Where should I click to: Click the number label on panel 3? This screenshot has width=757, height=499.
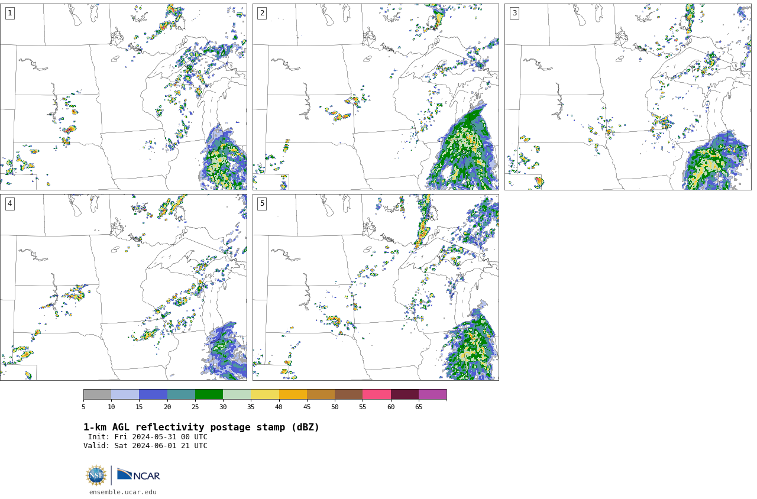coord(514,13)
